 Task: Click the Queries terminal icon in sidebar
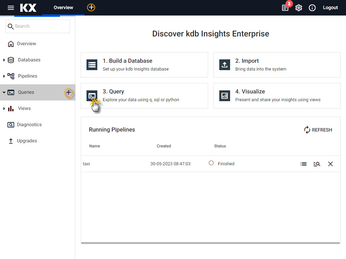(11, 92)
